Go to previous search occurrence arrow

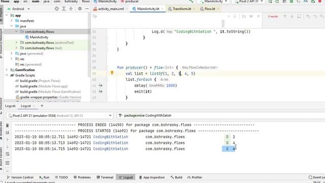tap(285, 16)
